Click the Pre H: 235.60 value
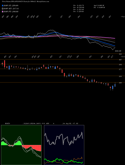The image size is (125, 165). tap(78, 7)
